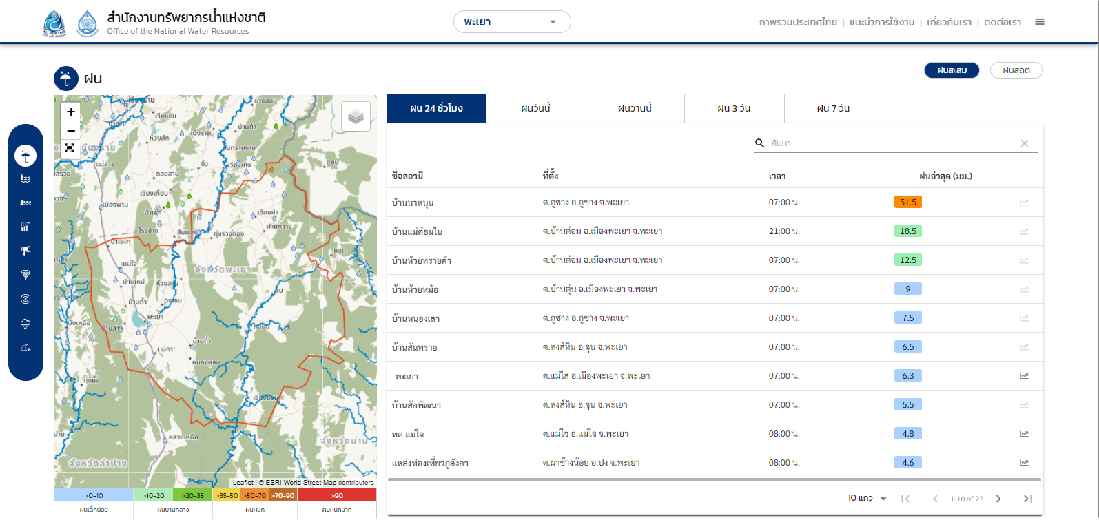1099x520 pixels.
Task: Select the ฝนสะสม toggle button
Action: (952, 70)
